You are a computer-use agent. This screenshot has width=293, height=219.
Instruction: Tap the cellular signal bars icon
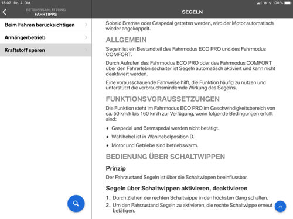click(260, 3)
